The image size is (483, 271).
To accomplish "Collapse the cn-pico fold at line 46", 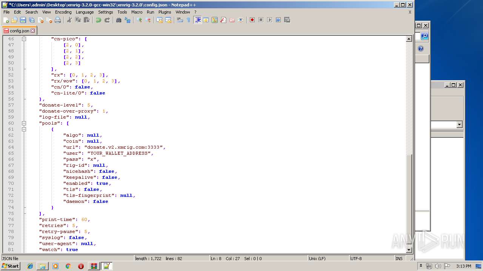I will pyautogui.click(x=24, y=39).
